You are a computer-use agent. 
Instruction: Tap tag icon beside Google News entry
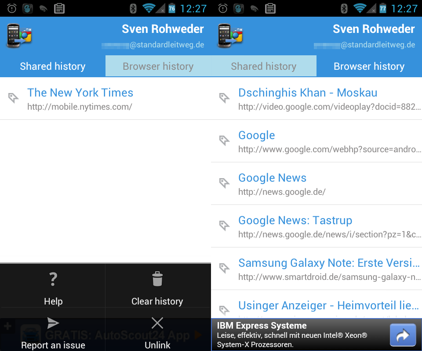coord(224,183)
